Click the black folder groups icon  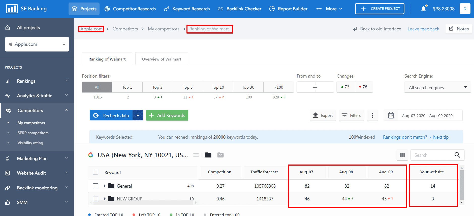[x=208, y=155]
